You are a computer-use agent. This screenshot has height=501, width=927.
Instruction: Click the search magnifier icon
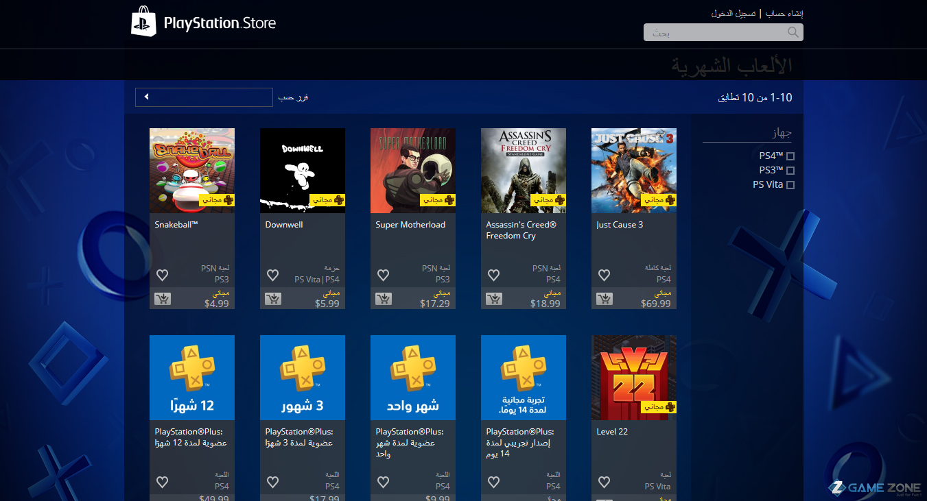click(x=793, y=32)
